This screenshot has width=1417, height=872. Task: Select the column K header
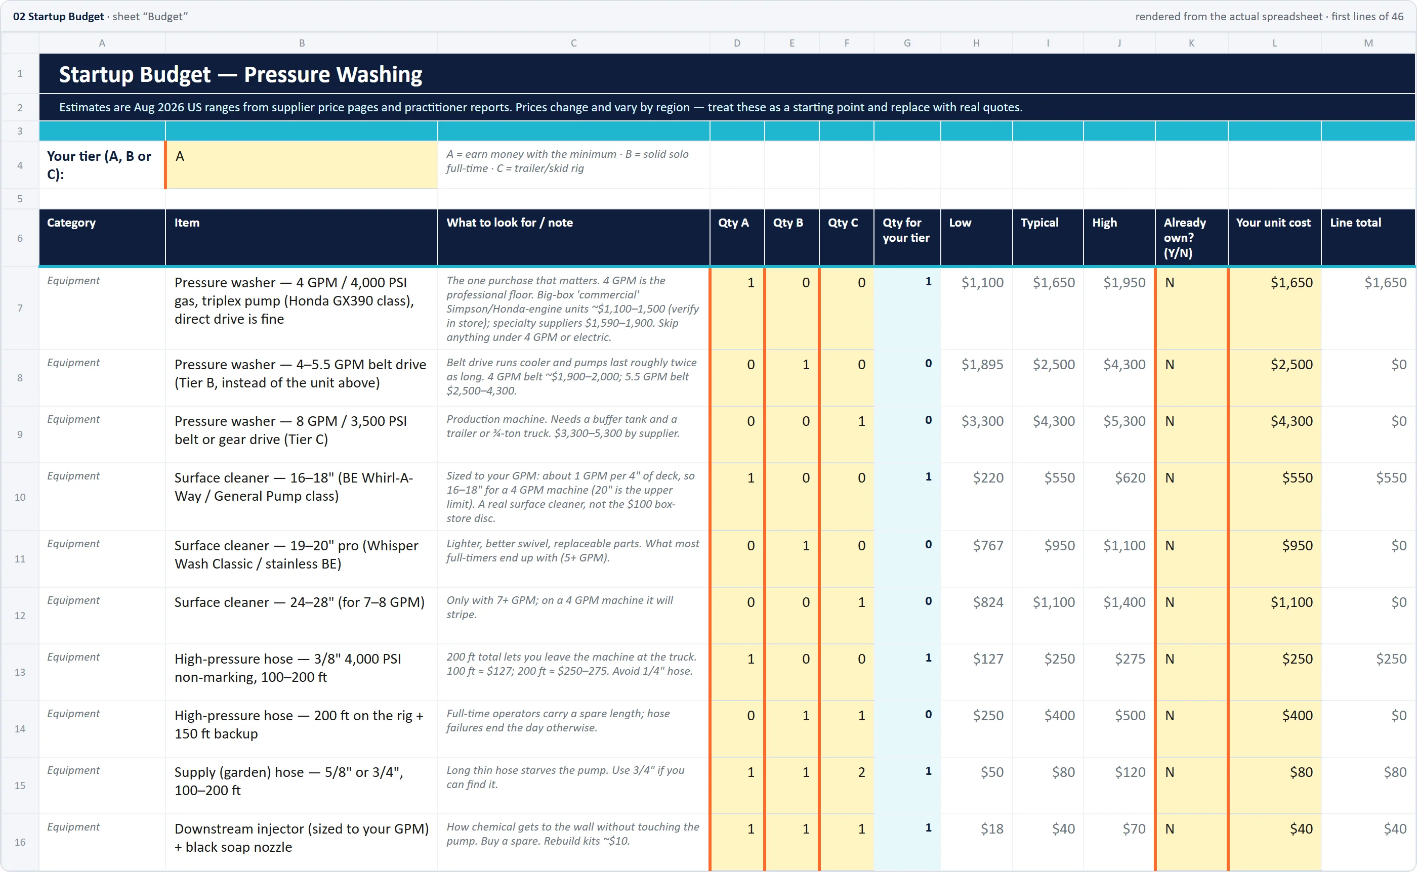(x=1191, y=42)
